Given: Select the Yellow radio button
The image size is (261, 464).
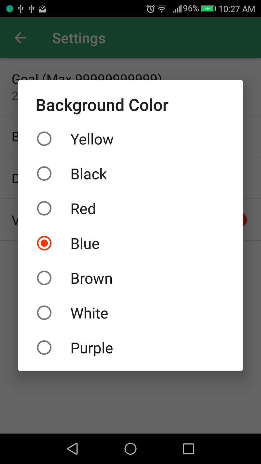Looking at the screenshot, I should 44,139.
